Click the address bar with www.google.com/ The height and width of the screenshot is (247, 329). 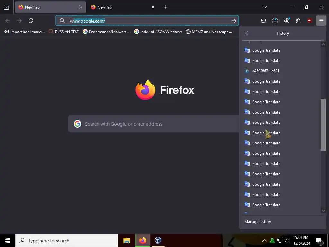[x=147, y=21]
